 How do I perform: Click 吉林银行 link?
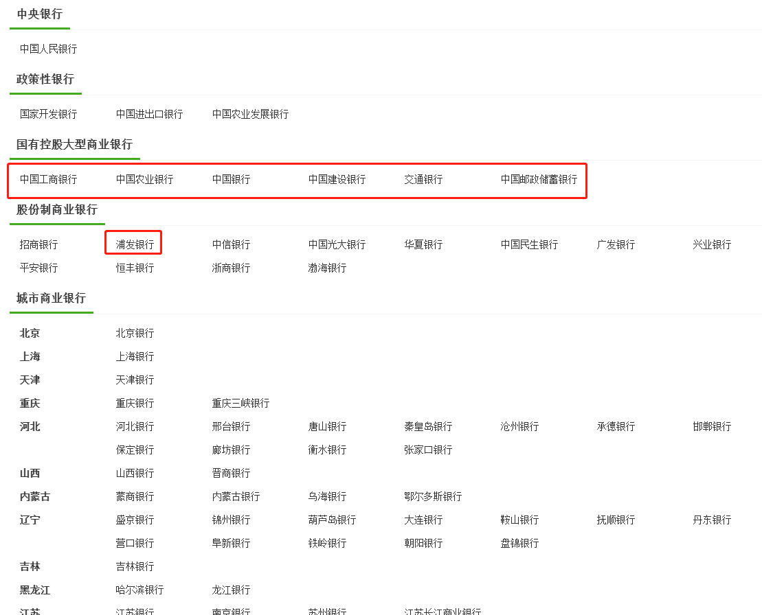[x=135, y=566]
